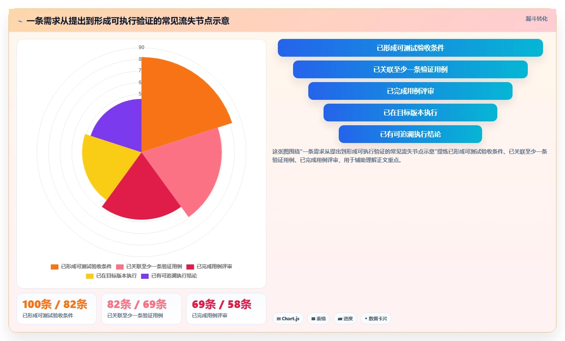Click the 已形成可测试验收条件 funnel bar
565x341 pixels.
click(x=410, y=48)
